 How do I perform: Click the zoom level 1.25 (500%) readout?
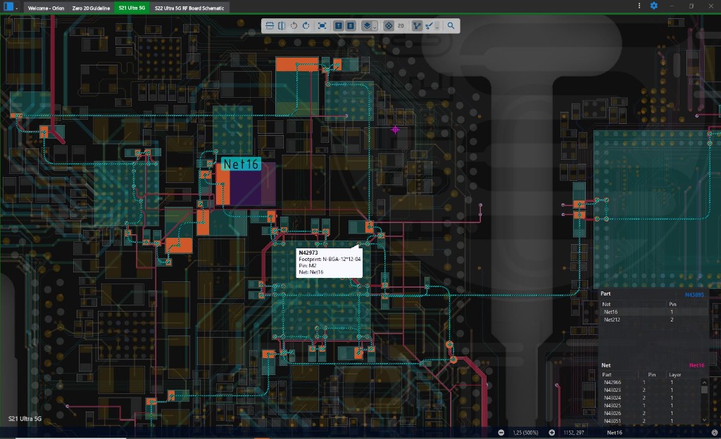point(525,433)
